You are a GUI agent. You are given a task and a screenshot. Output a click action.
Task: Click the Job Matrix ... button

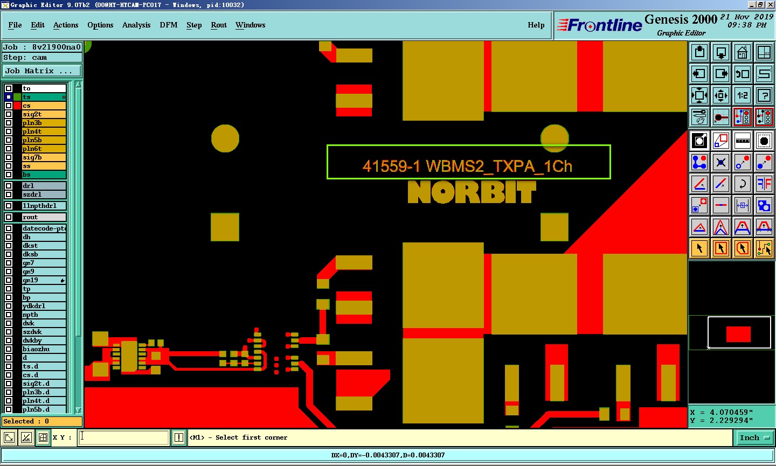pos(42,71)
